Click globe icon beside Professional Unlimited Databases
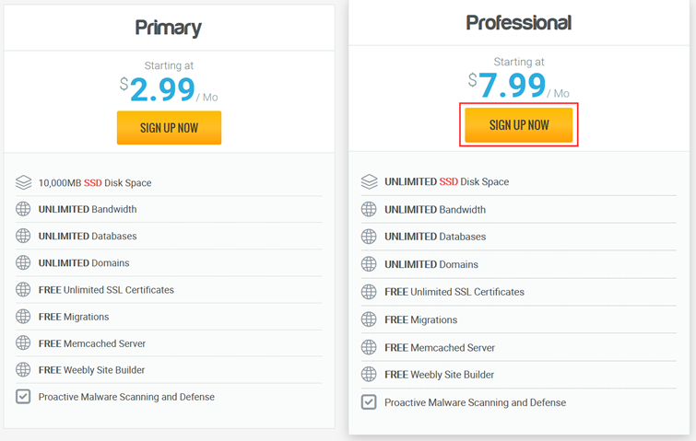 (369, 237)
